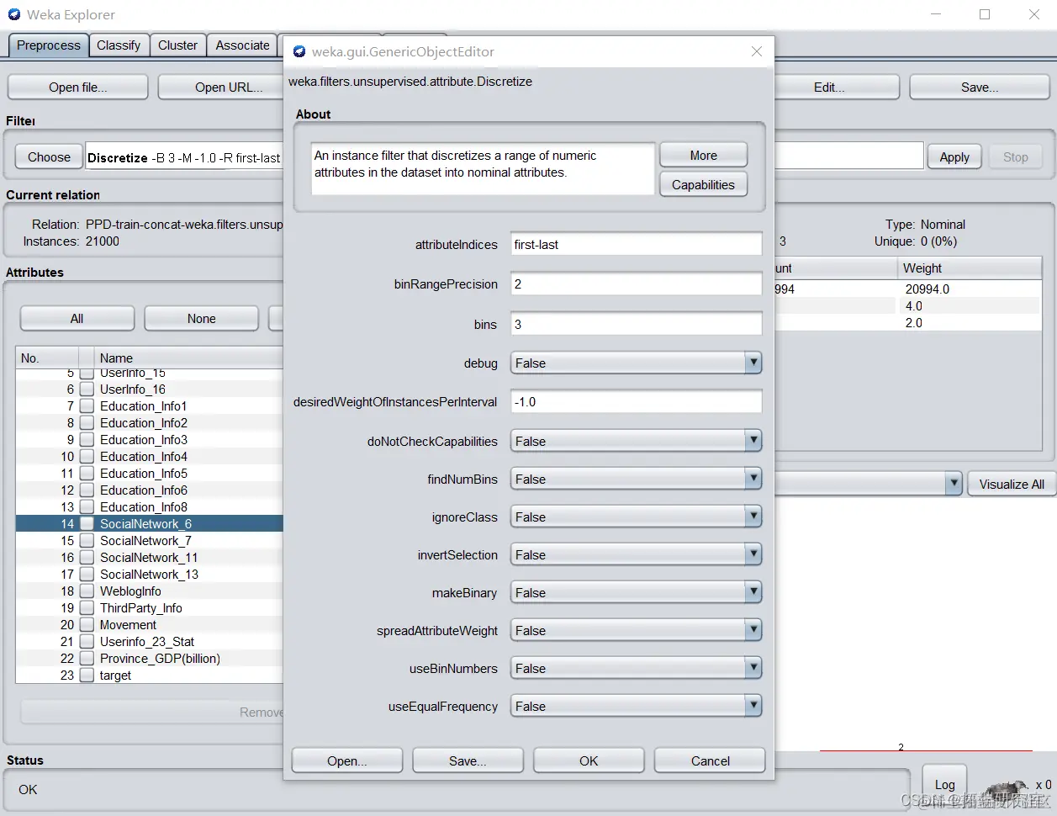1057x816 pixels.
Task: Click the desiredWeightOfInstancesPerInterval field
Action: pos(636,401)
